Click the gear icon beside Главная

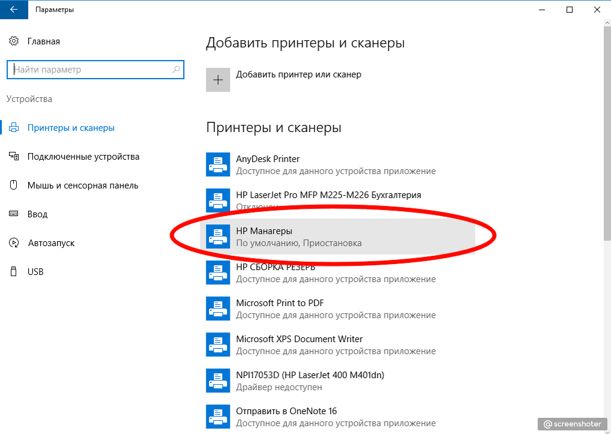tap(14, 41)
